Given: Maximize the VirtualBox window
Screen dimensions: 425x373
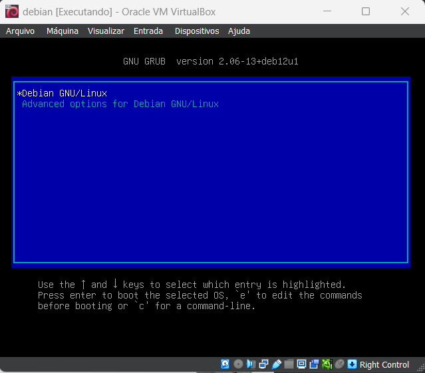Looking at the screenshot, I should coord(366,11).
